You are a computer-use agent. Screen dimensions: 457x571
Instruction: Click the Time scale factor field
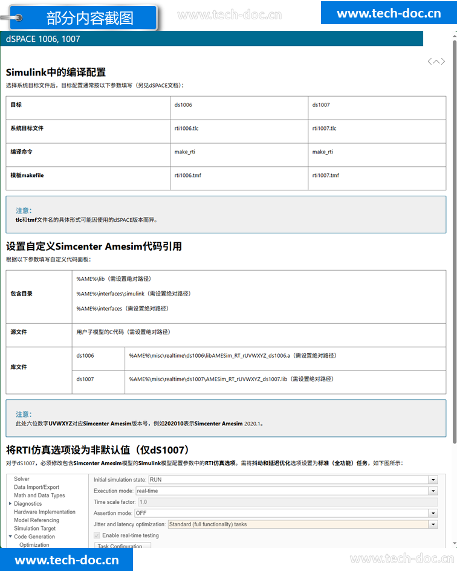[288, 502]
